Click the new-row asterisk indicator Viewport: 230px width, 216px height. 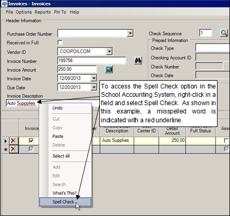point(5,149)
